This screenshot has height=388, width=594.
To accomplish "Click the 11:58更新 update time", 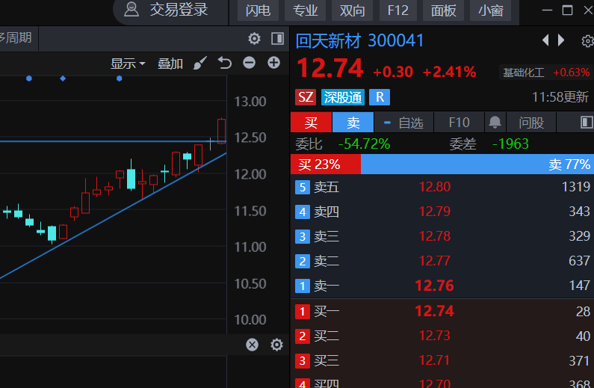I will pos(560,97).
